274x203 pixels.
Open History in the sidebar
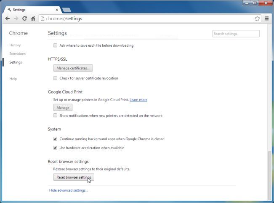point(15,45)
